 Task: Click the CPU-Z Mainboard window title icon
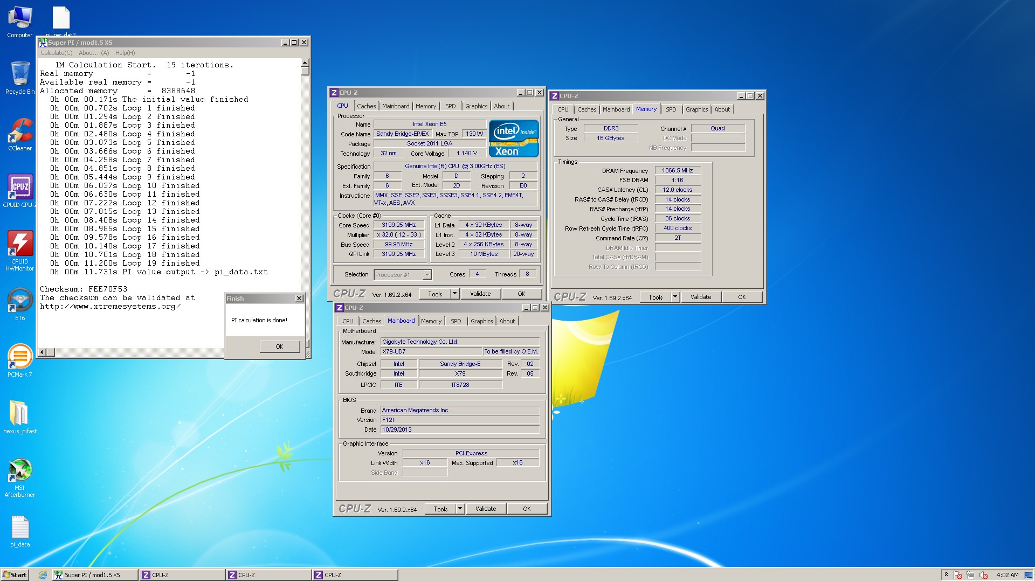coord(340,308)
